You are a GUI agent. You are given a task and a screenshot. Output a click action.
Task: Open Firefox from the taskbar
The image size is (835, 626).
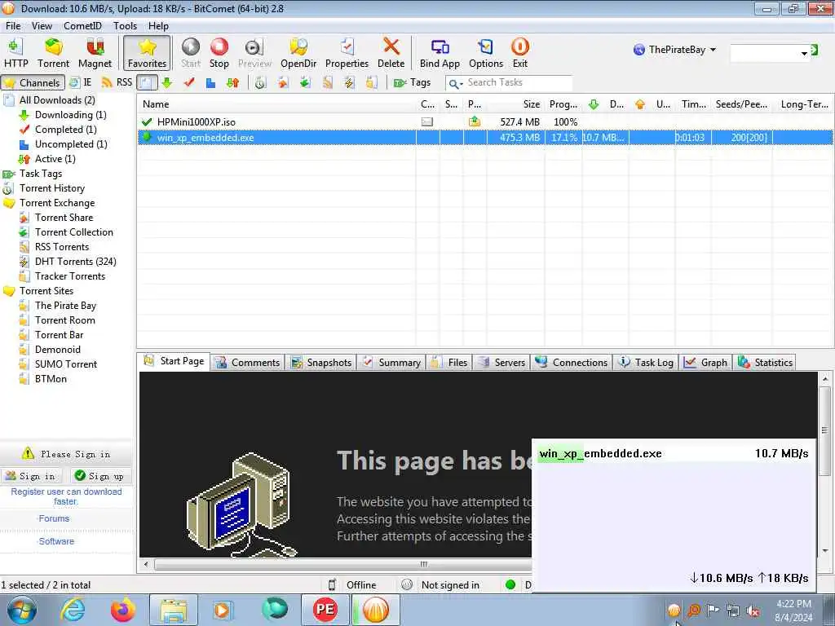click(122, 610)
